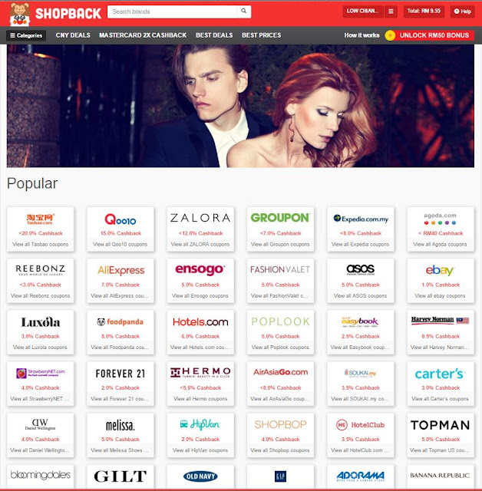Click the Taobao logo
This screenshot has height=491, width=482.
point(41,219)
